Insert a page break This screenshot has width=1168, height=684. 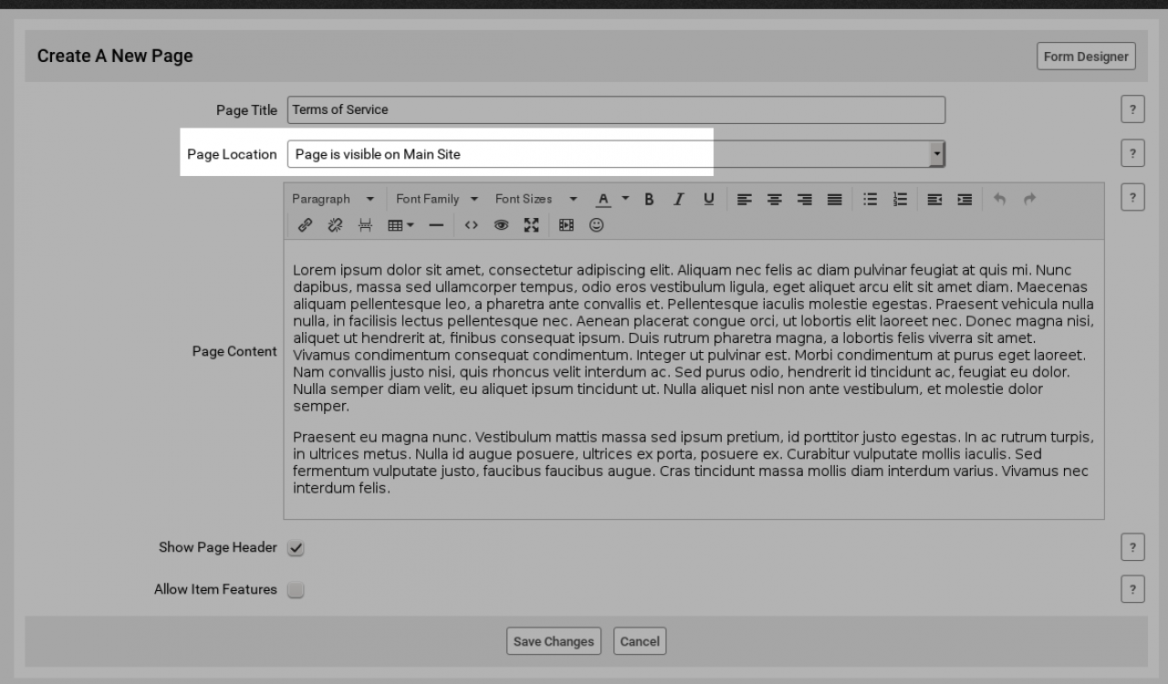[x=365, y=224]
